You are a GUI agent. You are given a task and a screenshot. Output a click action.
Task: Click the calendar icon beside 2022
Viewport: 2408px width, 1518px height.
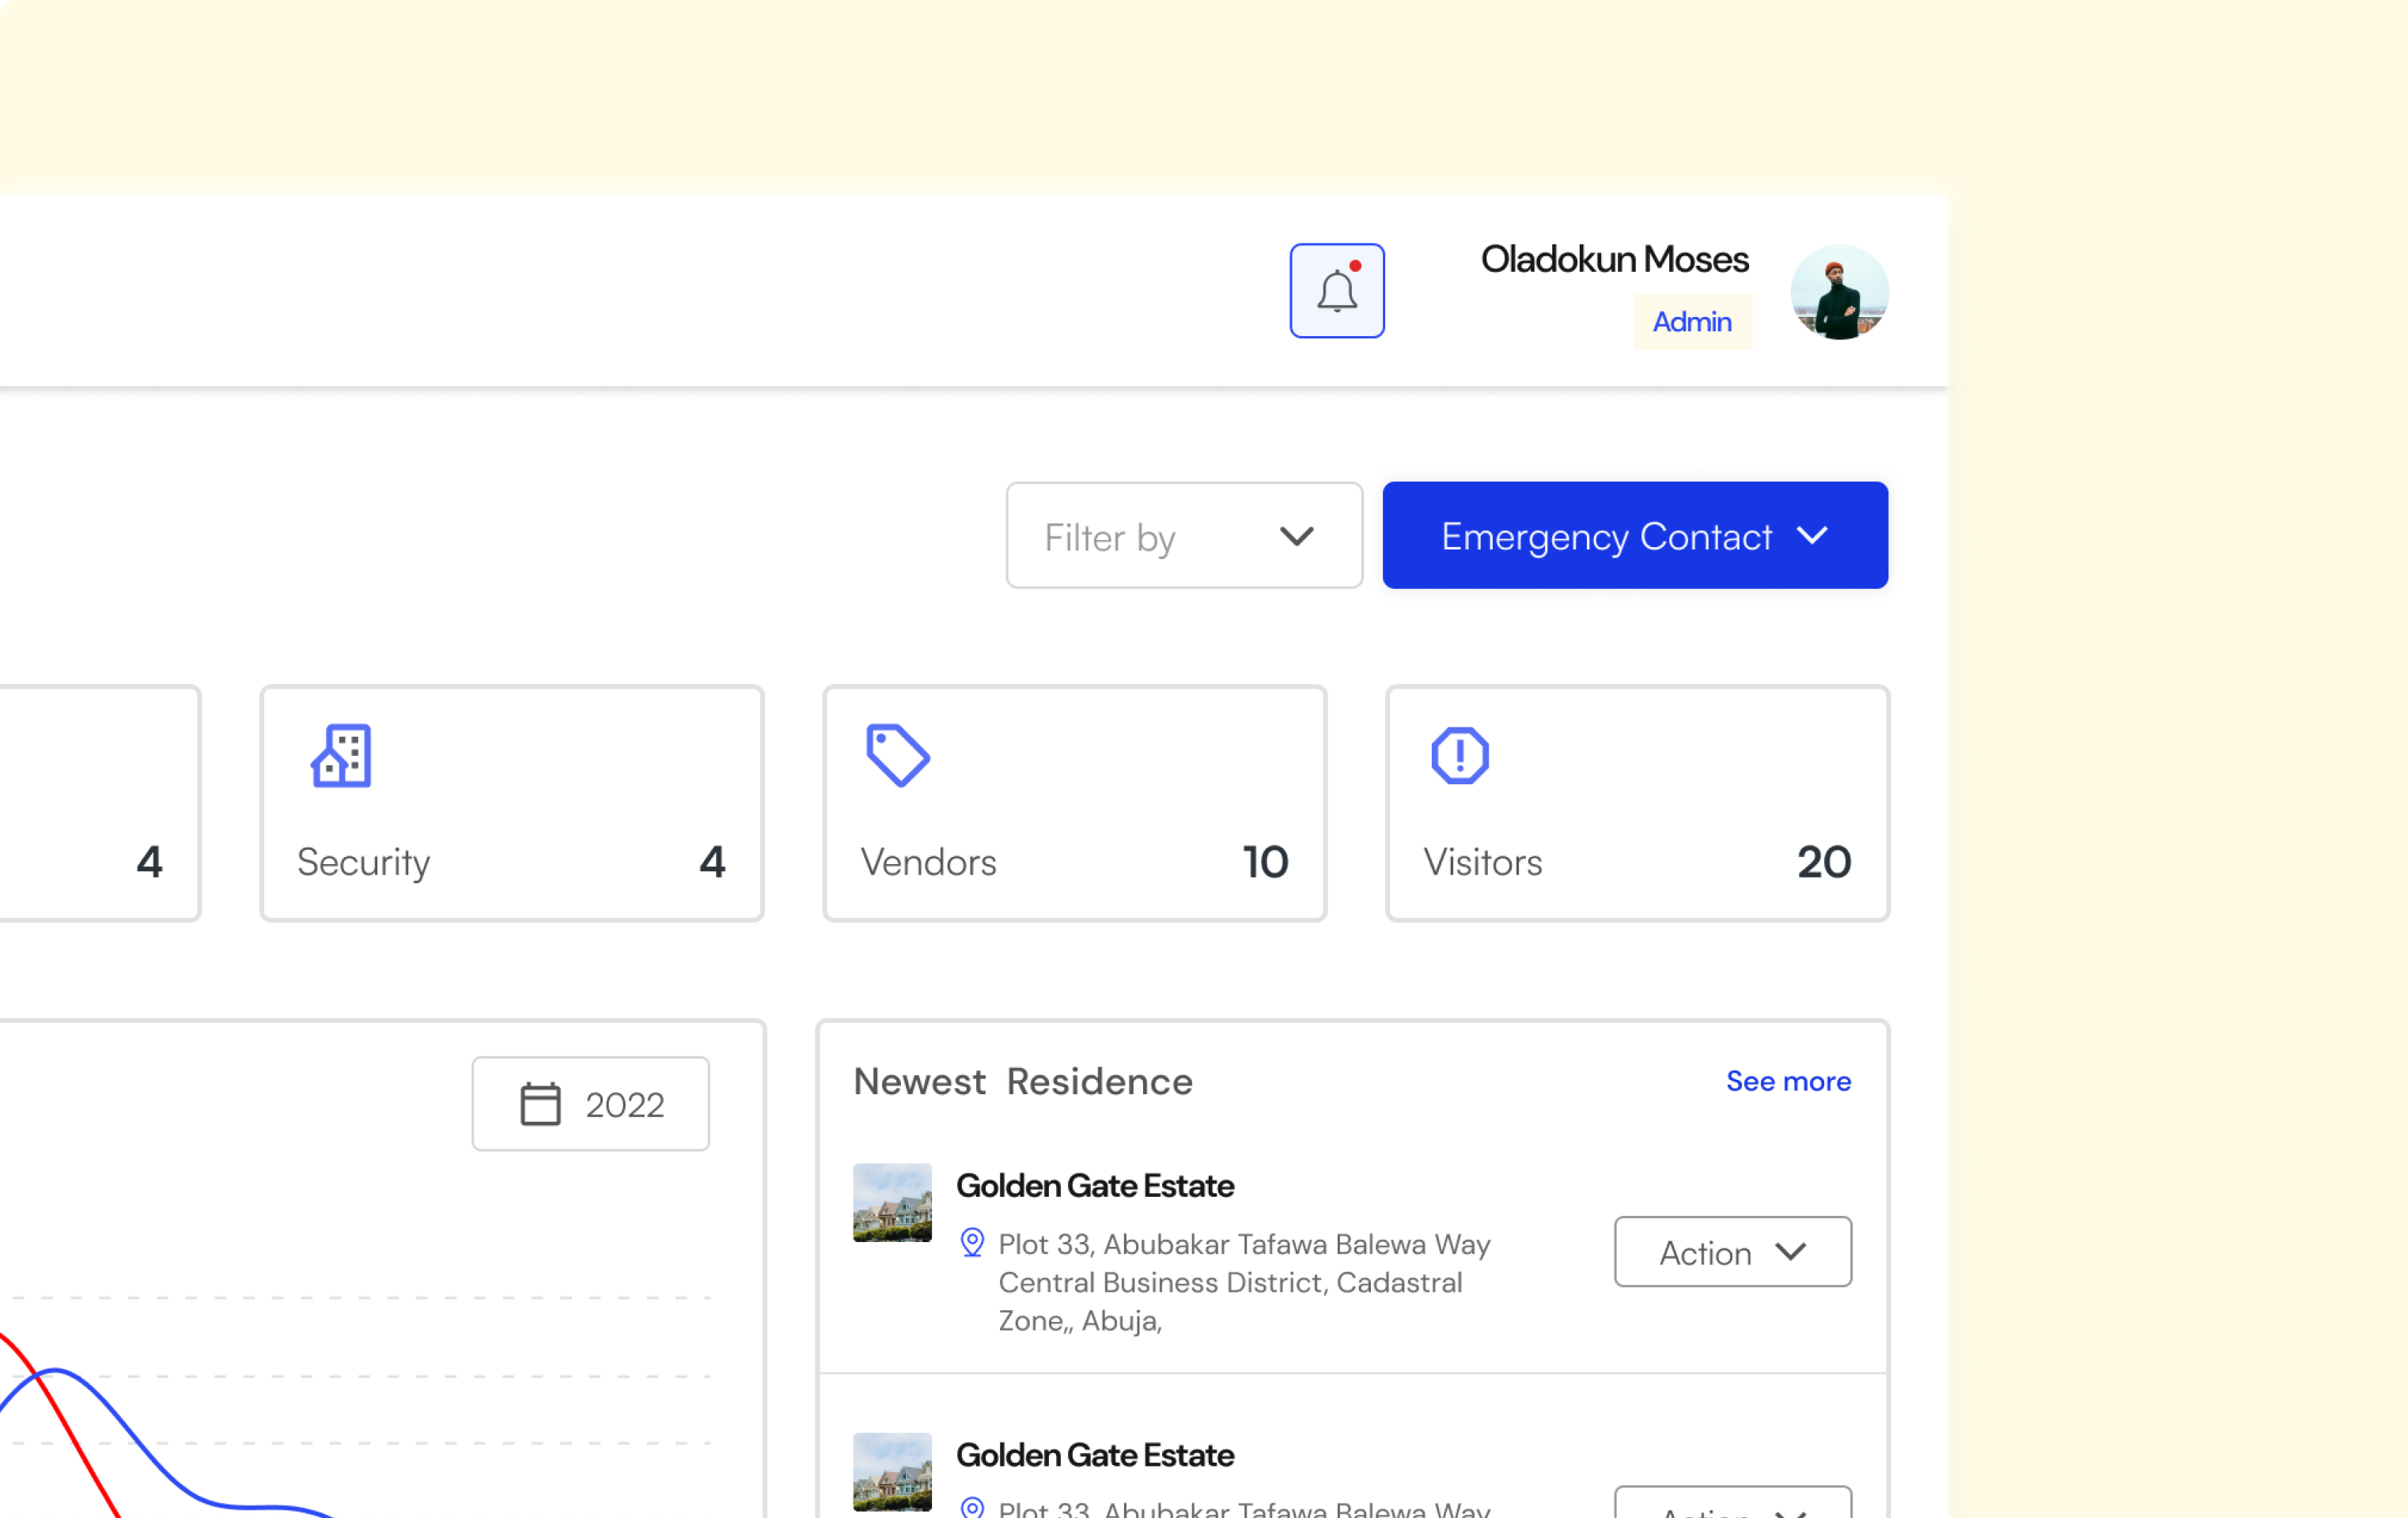point(540,1103)
